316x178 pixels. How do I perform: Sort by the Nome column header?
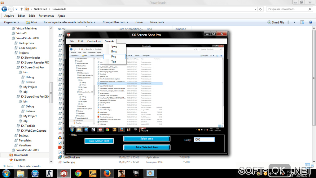point(62,29)
